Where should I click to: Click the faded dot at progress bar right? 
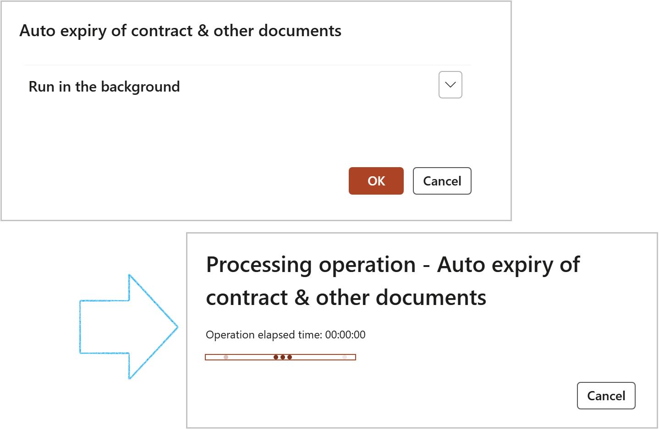(x=345, y=357)
